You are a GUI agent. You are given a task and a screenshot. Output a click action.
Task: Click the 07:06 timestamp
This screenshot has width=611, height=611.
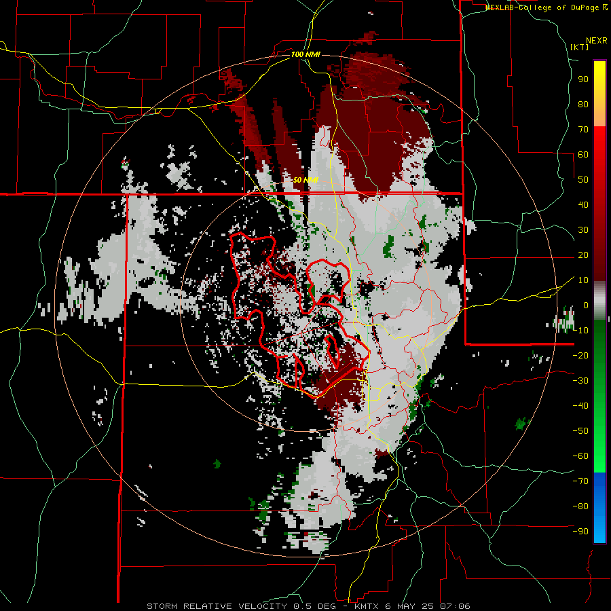point(454,606)
